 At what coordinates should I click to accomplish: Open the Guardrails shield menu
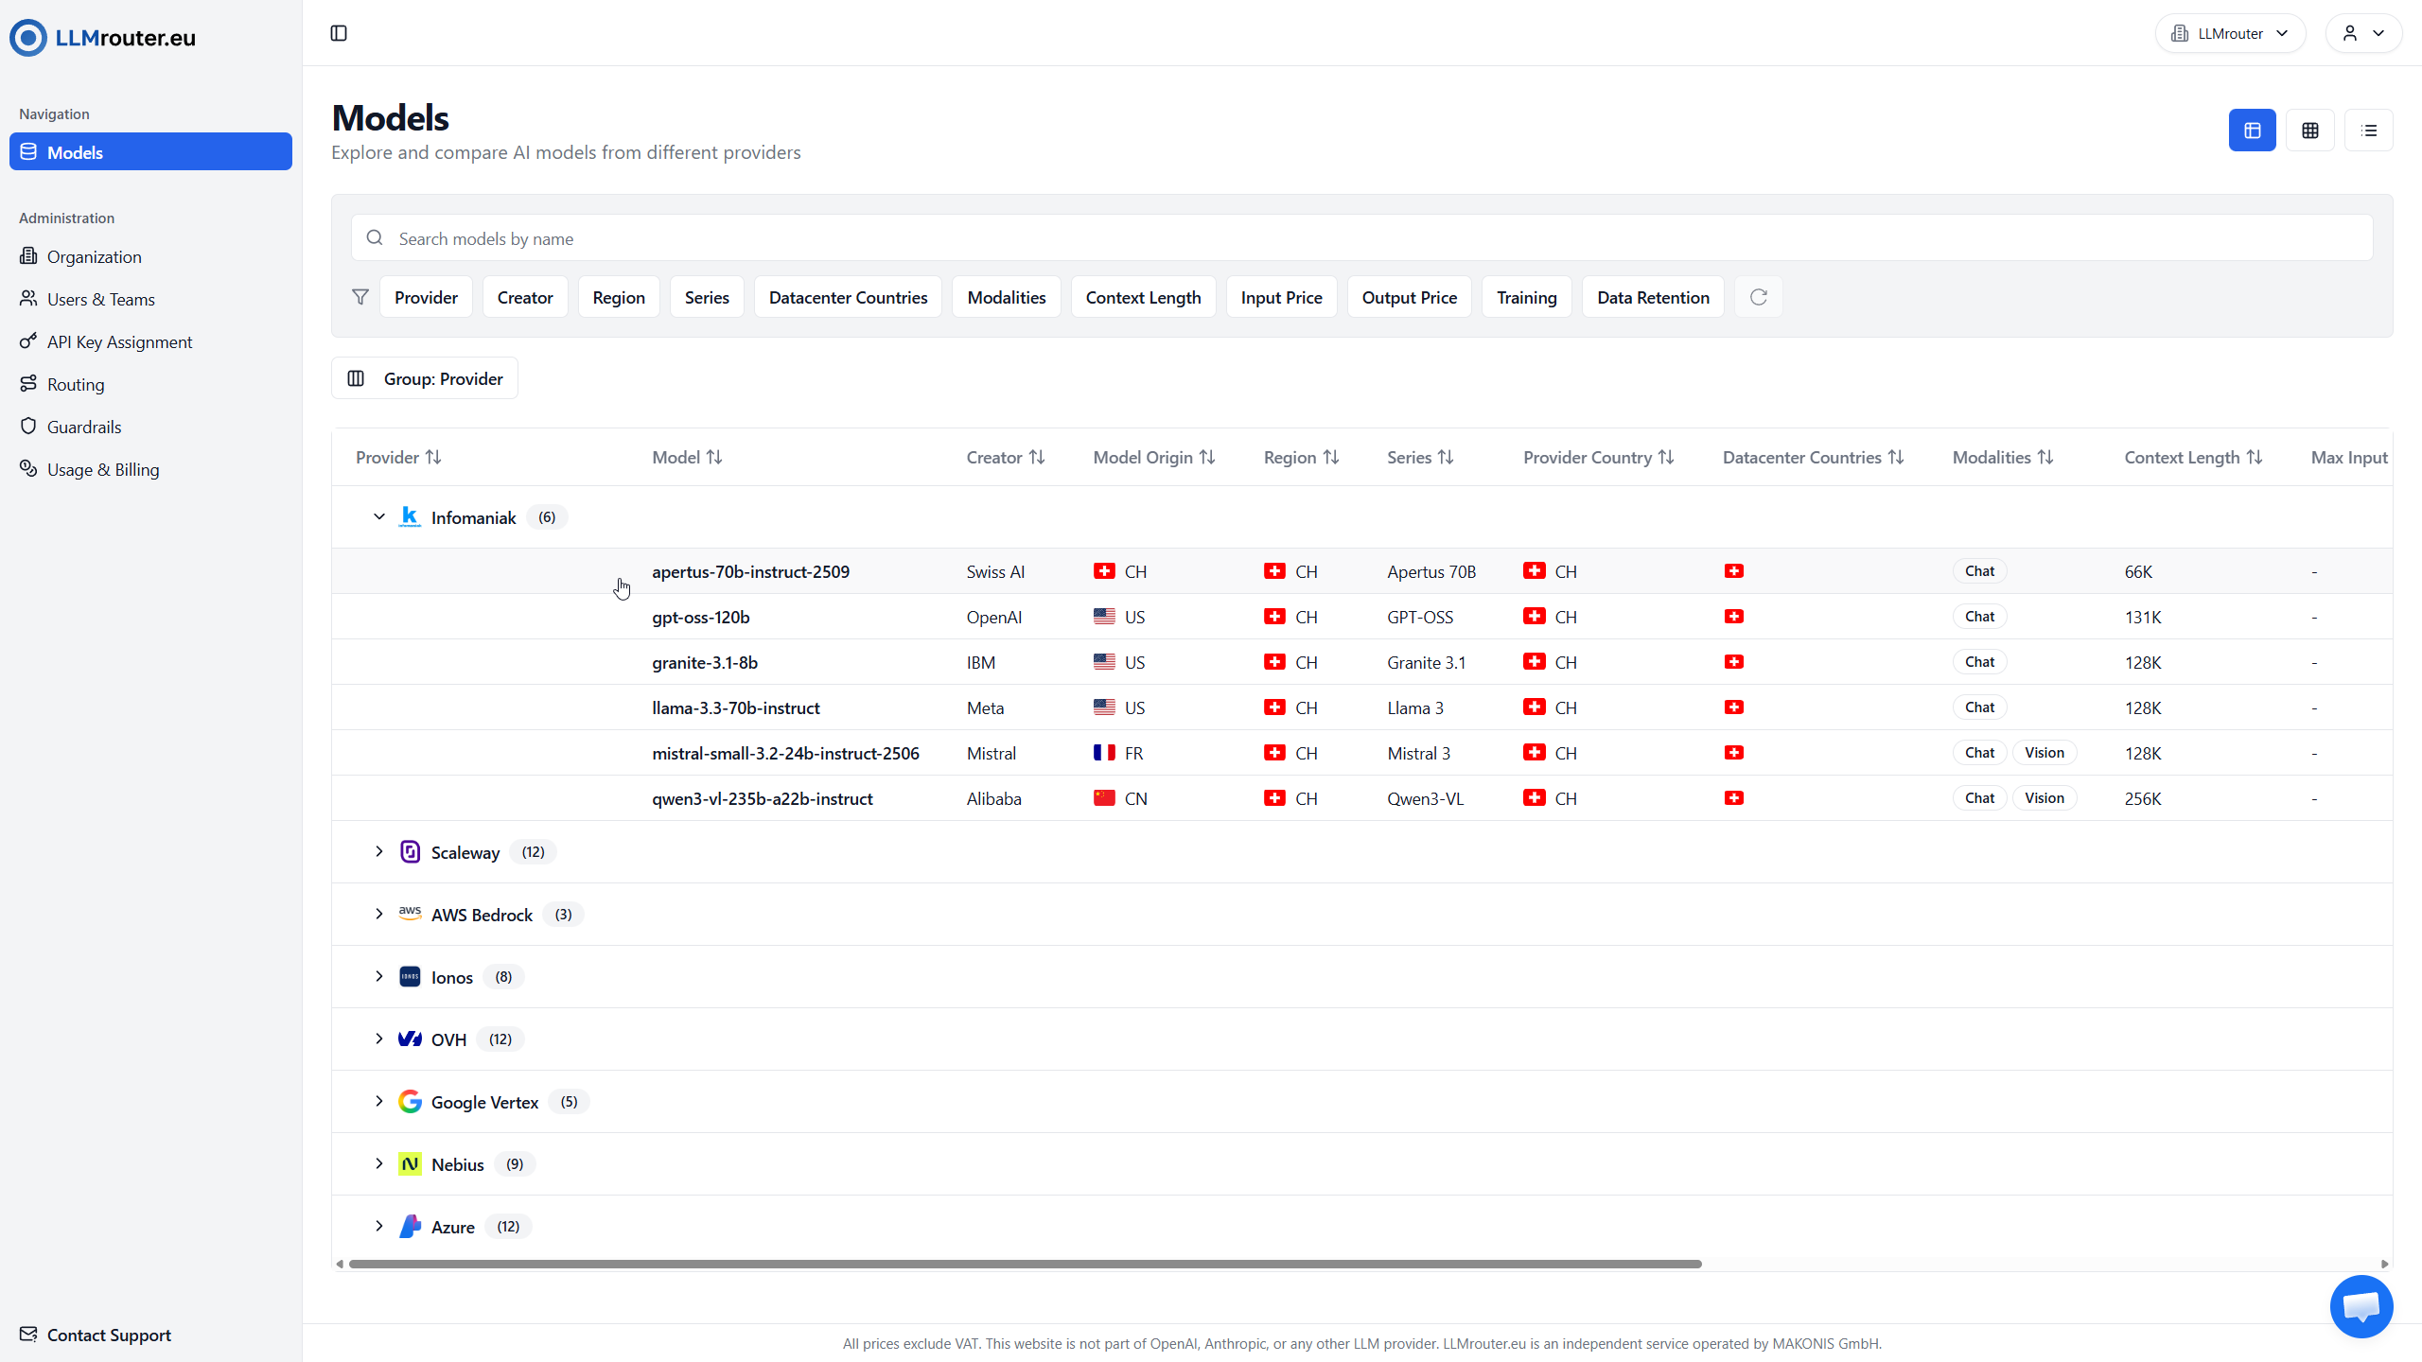[x=83, y=427]
